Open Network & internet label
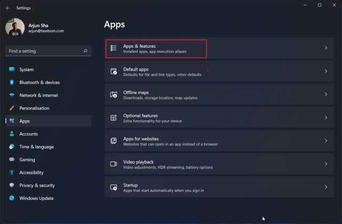Image resolution: width=342 pixels, height=224 pixels. coord(38,95)
